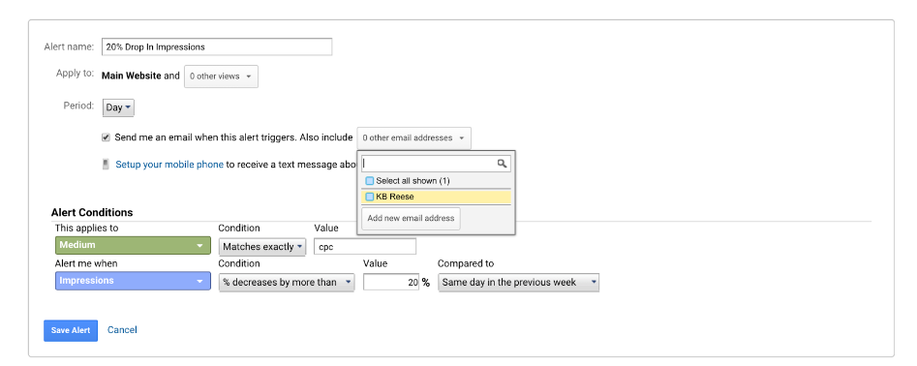Open the green Medium dimension dropdown

[x=133, y=246]
